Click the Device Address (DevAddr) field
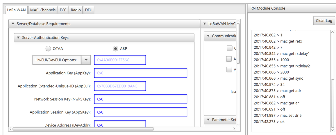336x135 pixels. pos(120,124)
